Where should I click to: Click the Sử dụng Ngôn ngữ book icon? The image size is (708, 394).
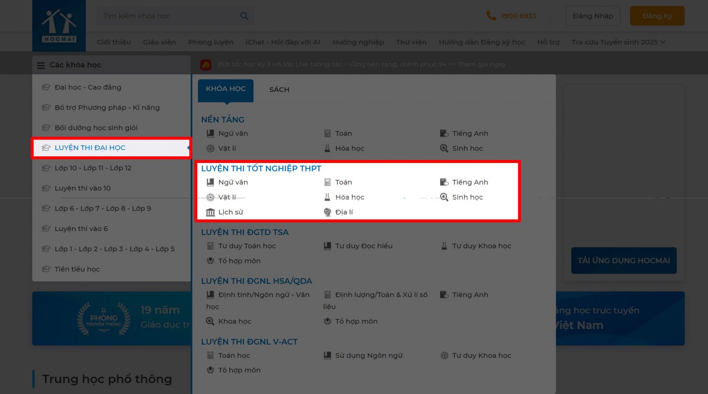327,356
